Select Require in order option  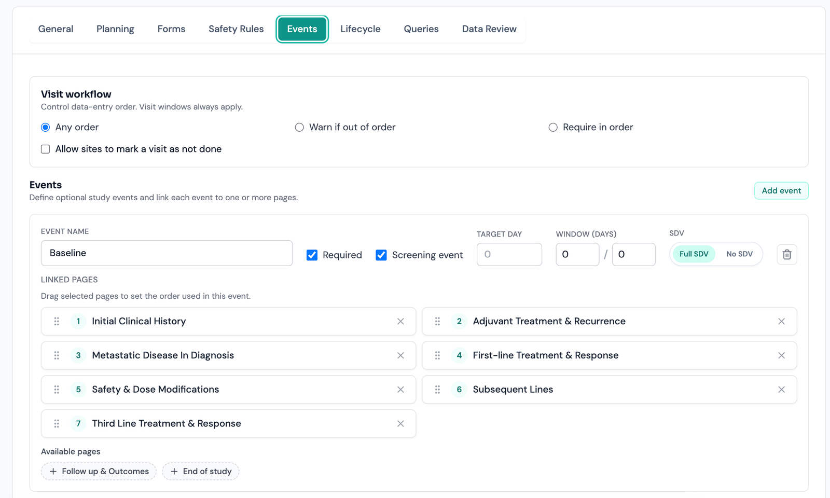pos(553,127)
